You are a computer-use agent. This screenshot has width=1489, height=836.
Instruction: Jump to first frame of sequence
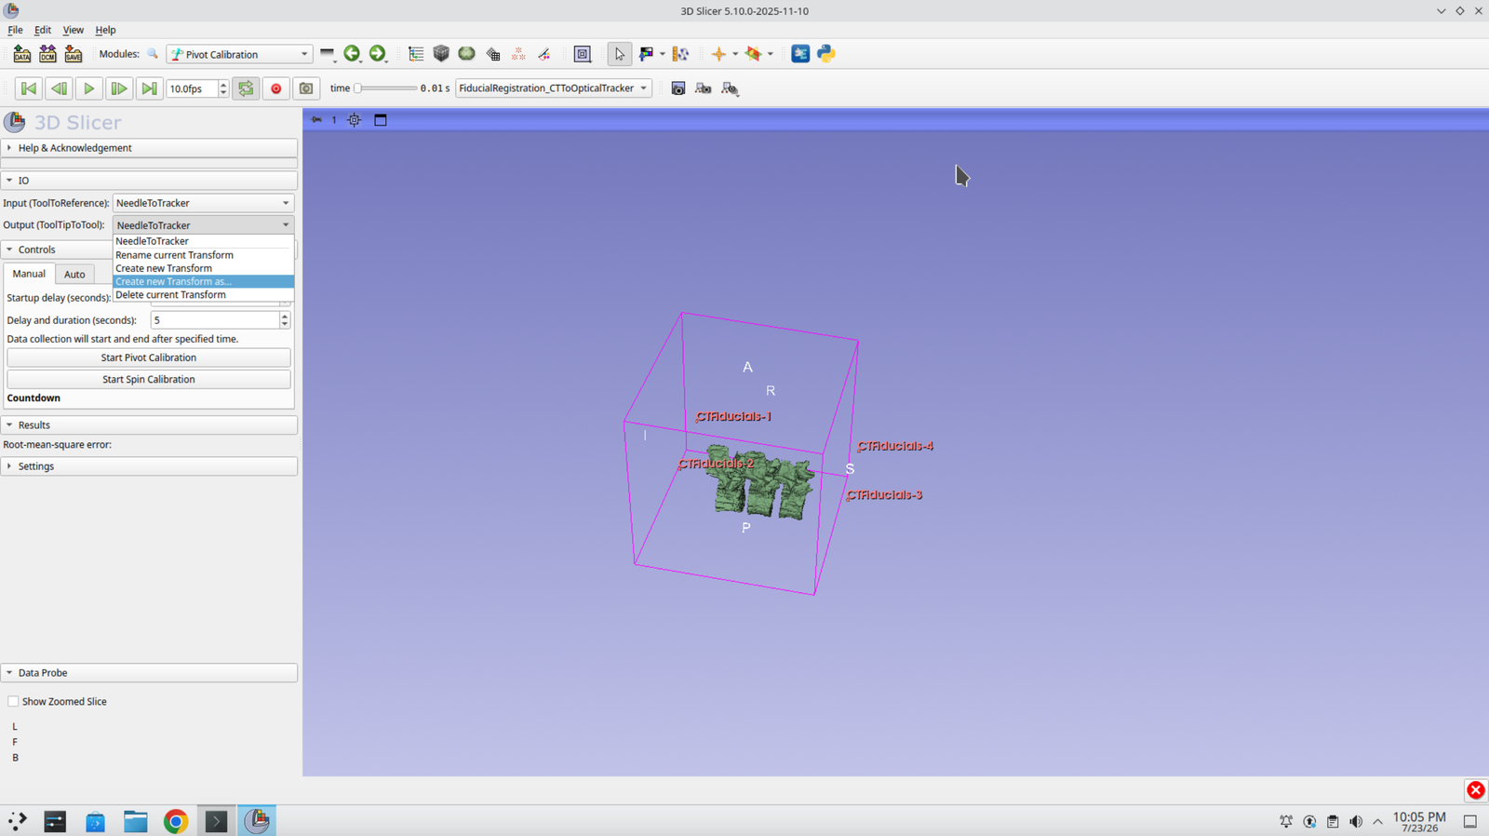(x=28, y=88)
